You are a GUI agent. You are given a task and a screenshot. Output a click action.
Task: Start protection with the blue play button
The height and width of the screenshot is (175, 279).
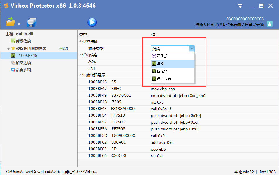[92, 22]
